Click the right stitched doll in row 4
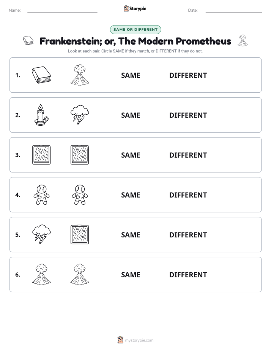 [80, 194]
